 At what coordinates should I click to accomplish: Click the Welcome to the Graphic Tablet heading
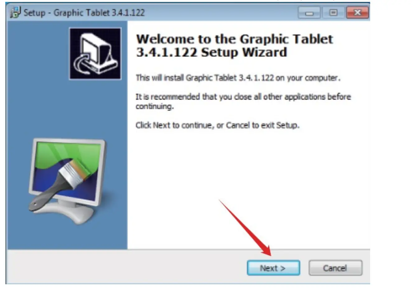[x=235, y=45]
